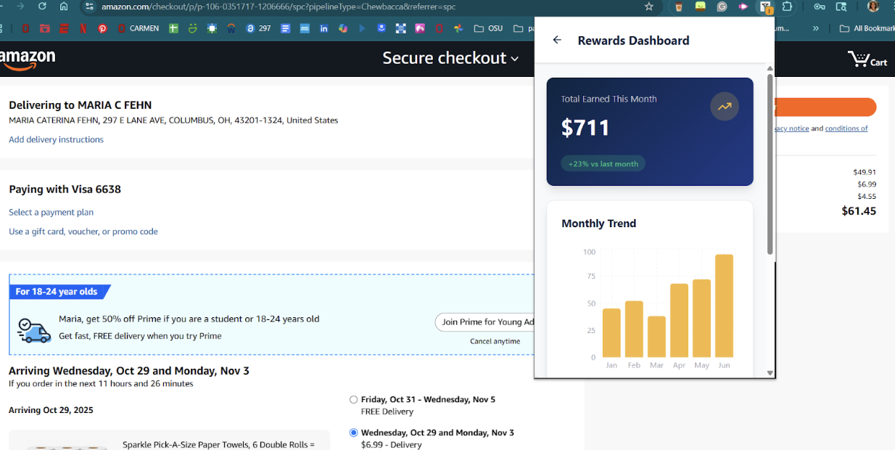Open the OSU bookmarks folder
The width and height of the screenshot is (895, 450).
[x=488, y=28]
